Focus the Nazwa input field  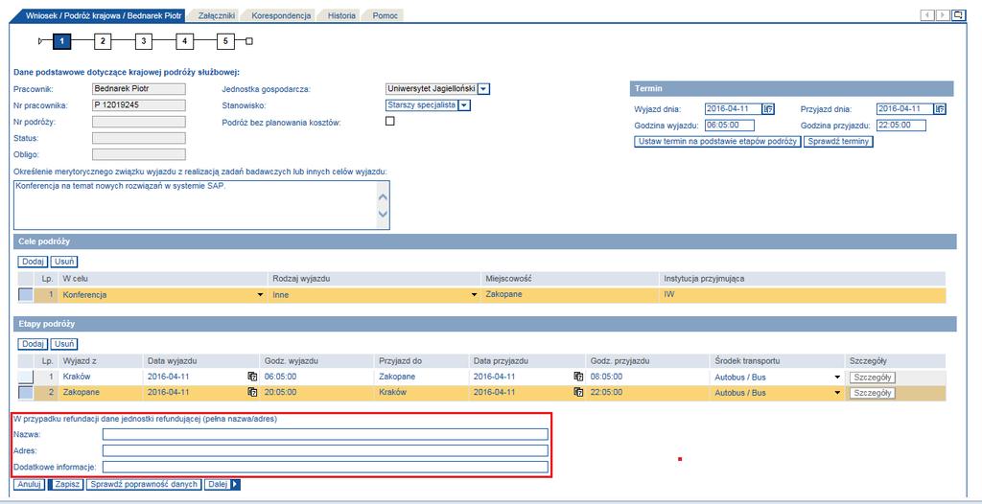pyautogui.click(x=326, y=434)
